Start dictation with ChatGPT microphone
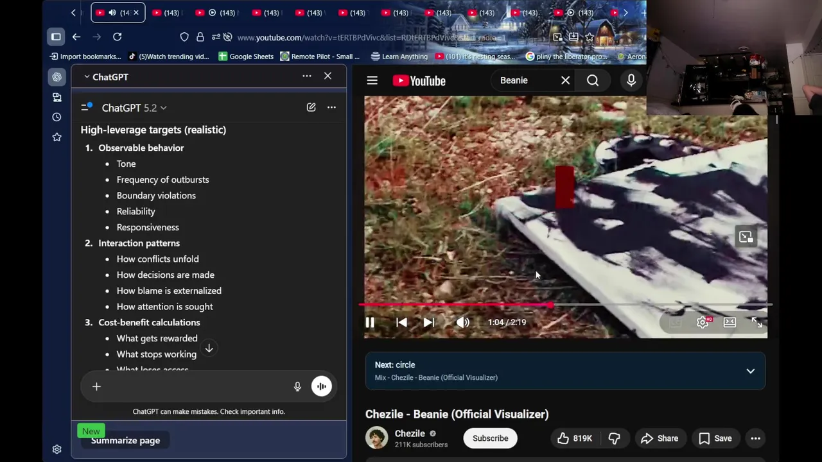 coord(297,386)
